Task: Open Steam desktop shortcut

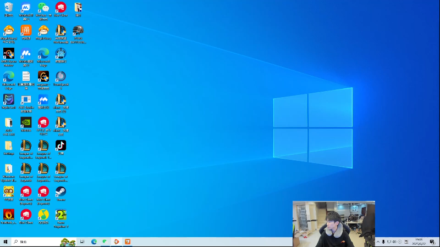Action: 61,194
